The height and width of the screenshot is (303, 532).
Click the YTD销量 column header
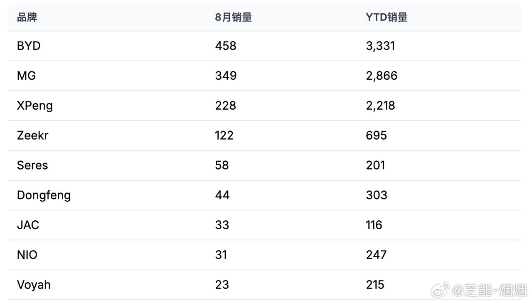click(x=387, y=17)
